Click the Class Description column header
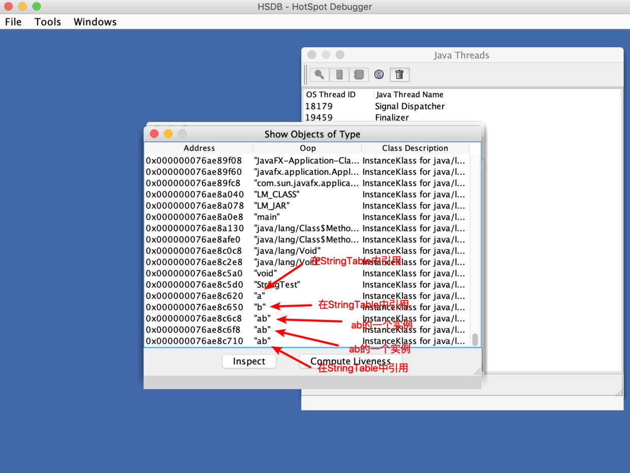Screen dimensions: 630x473 point(415,148)
